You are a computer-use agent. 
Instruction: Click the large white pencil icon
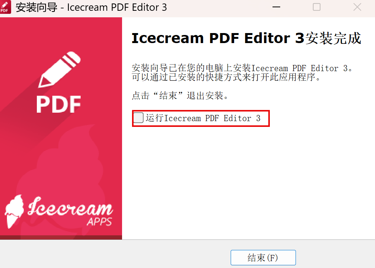pyautogui.click(x=59, y=70)
